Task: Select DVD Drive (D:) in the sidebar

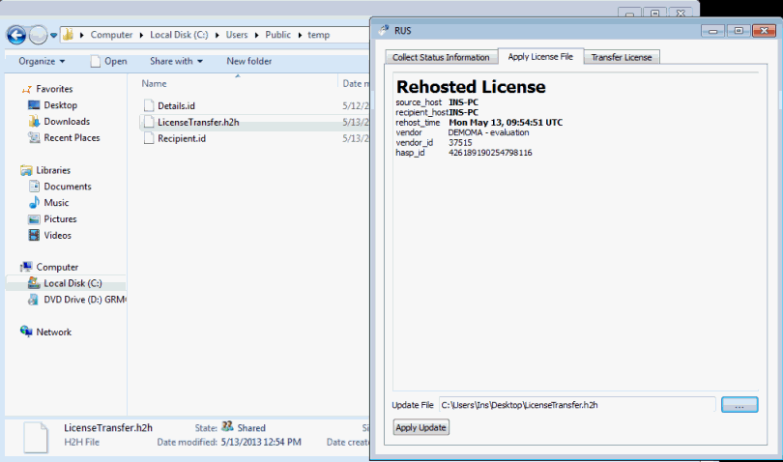Action: 84,300
